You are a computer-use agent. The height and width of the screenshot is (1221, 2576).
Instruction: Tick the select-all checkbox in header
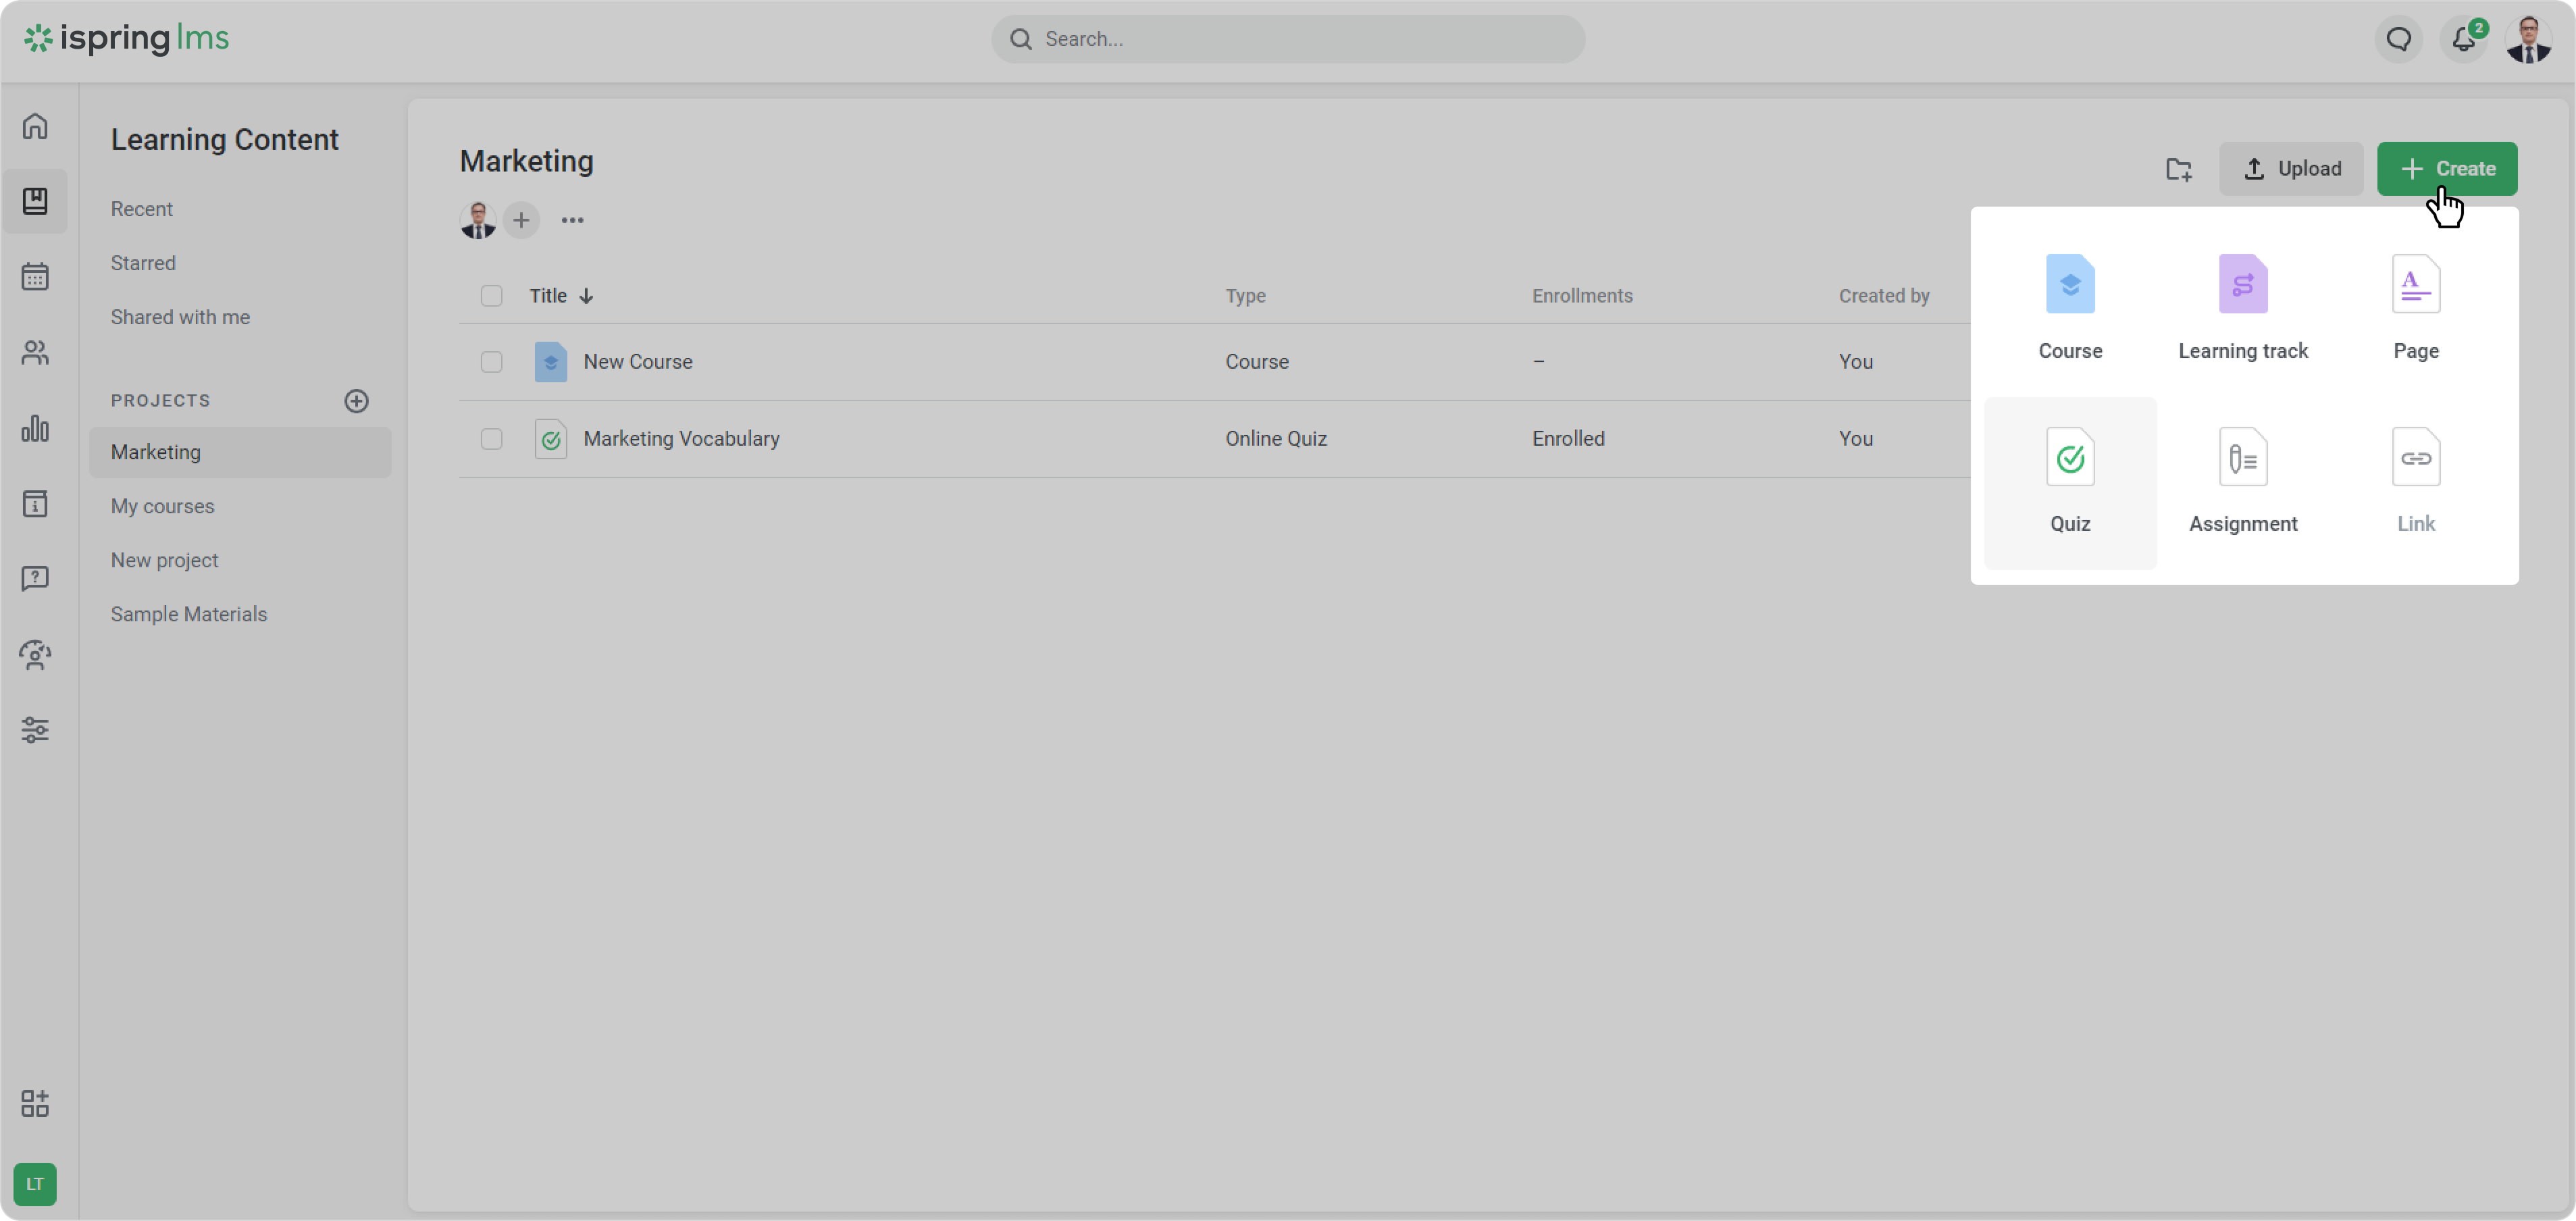click(x=491, y=296)
